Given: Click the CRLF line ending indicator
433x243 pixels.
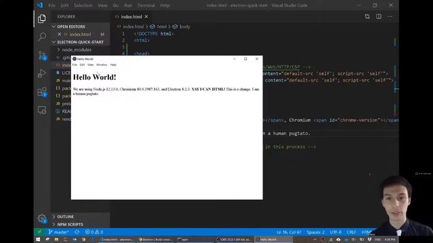Looking at the screenshot, I should pos(351,232).
